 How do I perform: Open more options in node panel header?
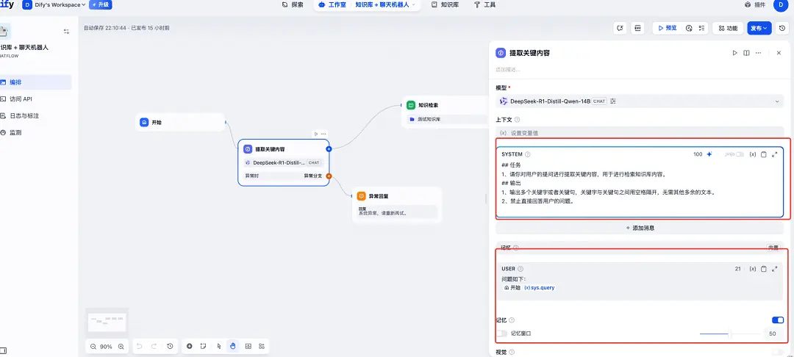tap(759, 53)
